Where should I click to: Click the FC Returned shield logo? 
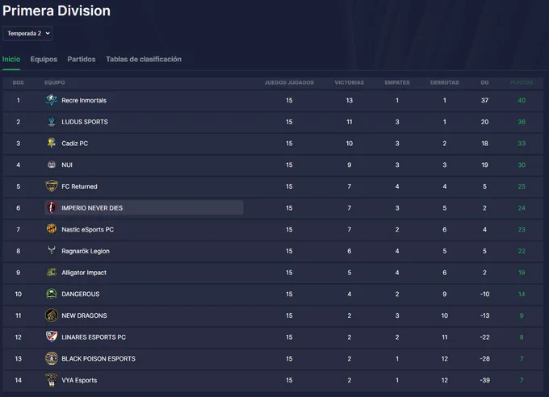coord(52,186)
